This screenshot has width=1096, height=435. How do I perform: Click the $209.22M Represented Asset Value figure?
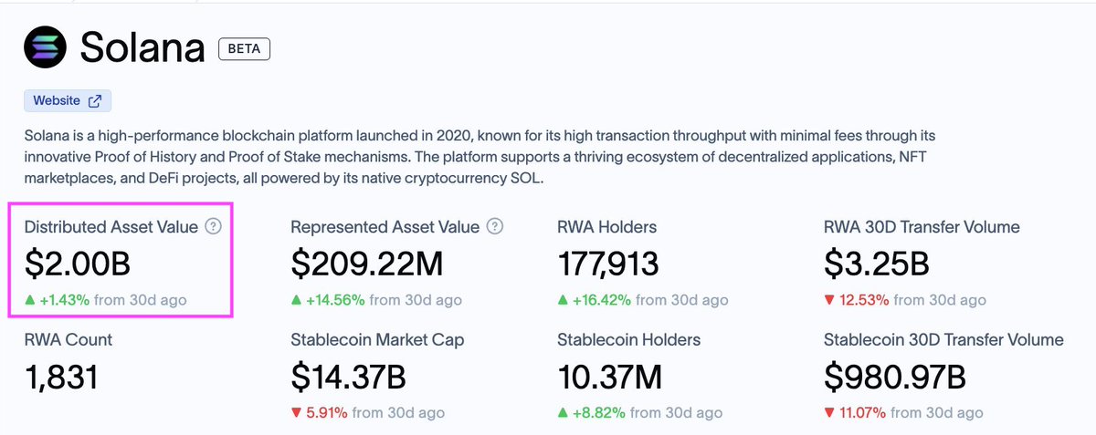366,264
